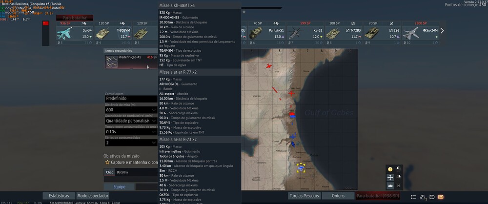
Task: Open the chat speech bubble icon
Action: (x=432, y=197)
